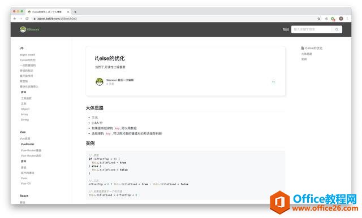
Task: Select the if,else的优化 browser tab
Action: (48, 12)
